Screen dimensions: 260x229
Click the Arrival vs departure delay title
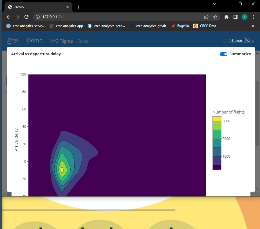(36, 54)
